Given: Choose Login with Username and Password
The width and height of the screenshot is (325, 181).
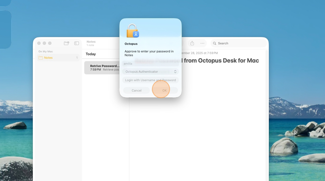Looking at the screenshot, I should [x=150, y=80].
